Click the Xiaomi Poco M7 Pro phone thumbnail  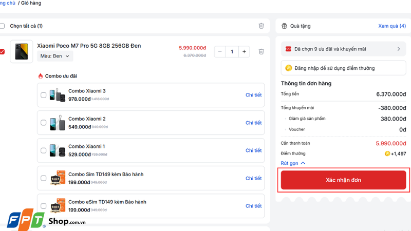(22, 52)
